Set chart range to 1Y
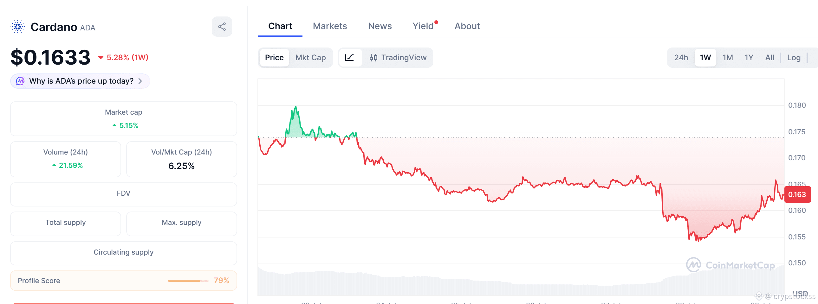 click(749, 58)
